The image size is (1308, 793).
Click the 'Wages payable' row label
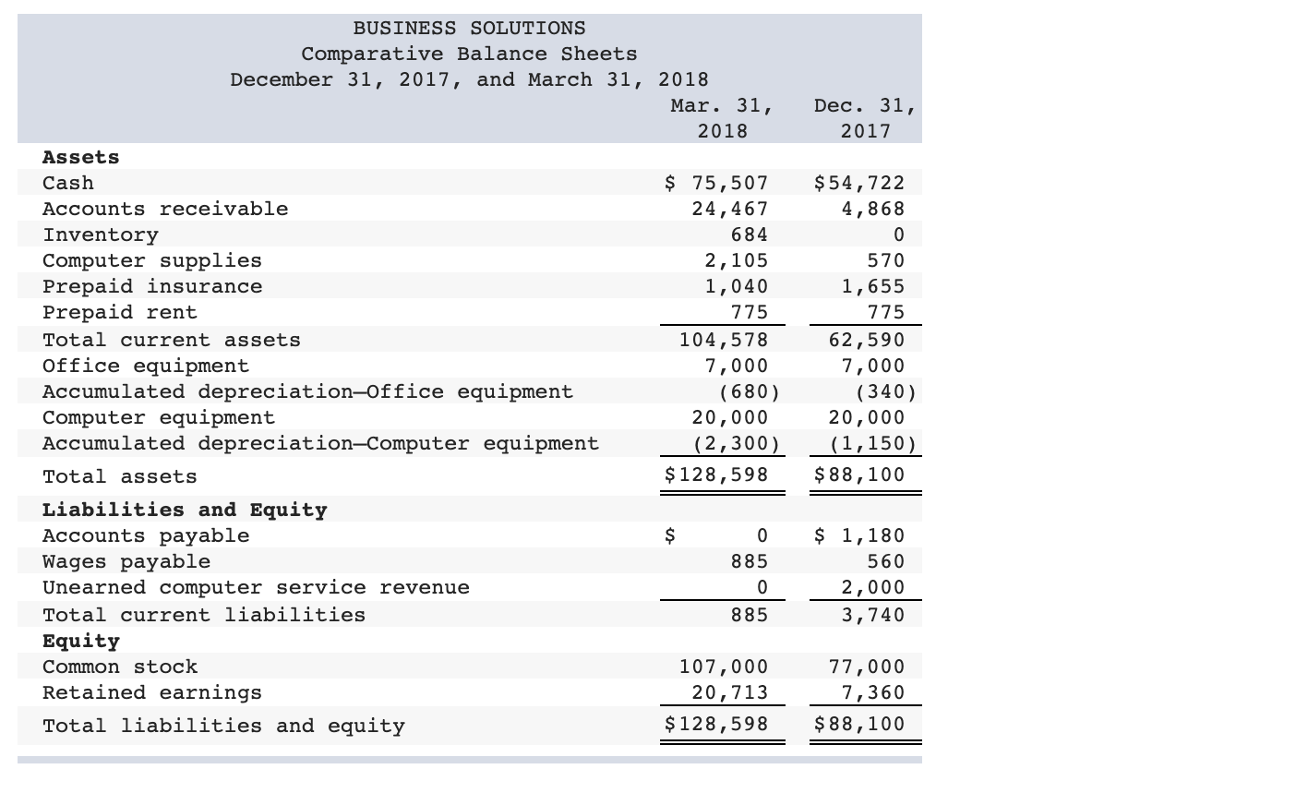point(126,561)
